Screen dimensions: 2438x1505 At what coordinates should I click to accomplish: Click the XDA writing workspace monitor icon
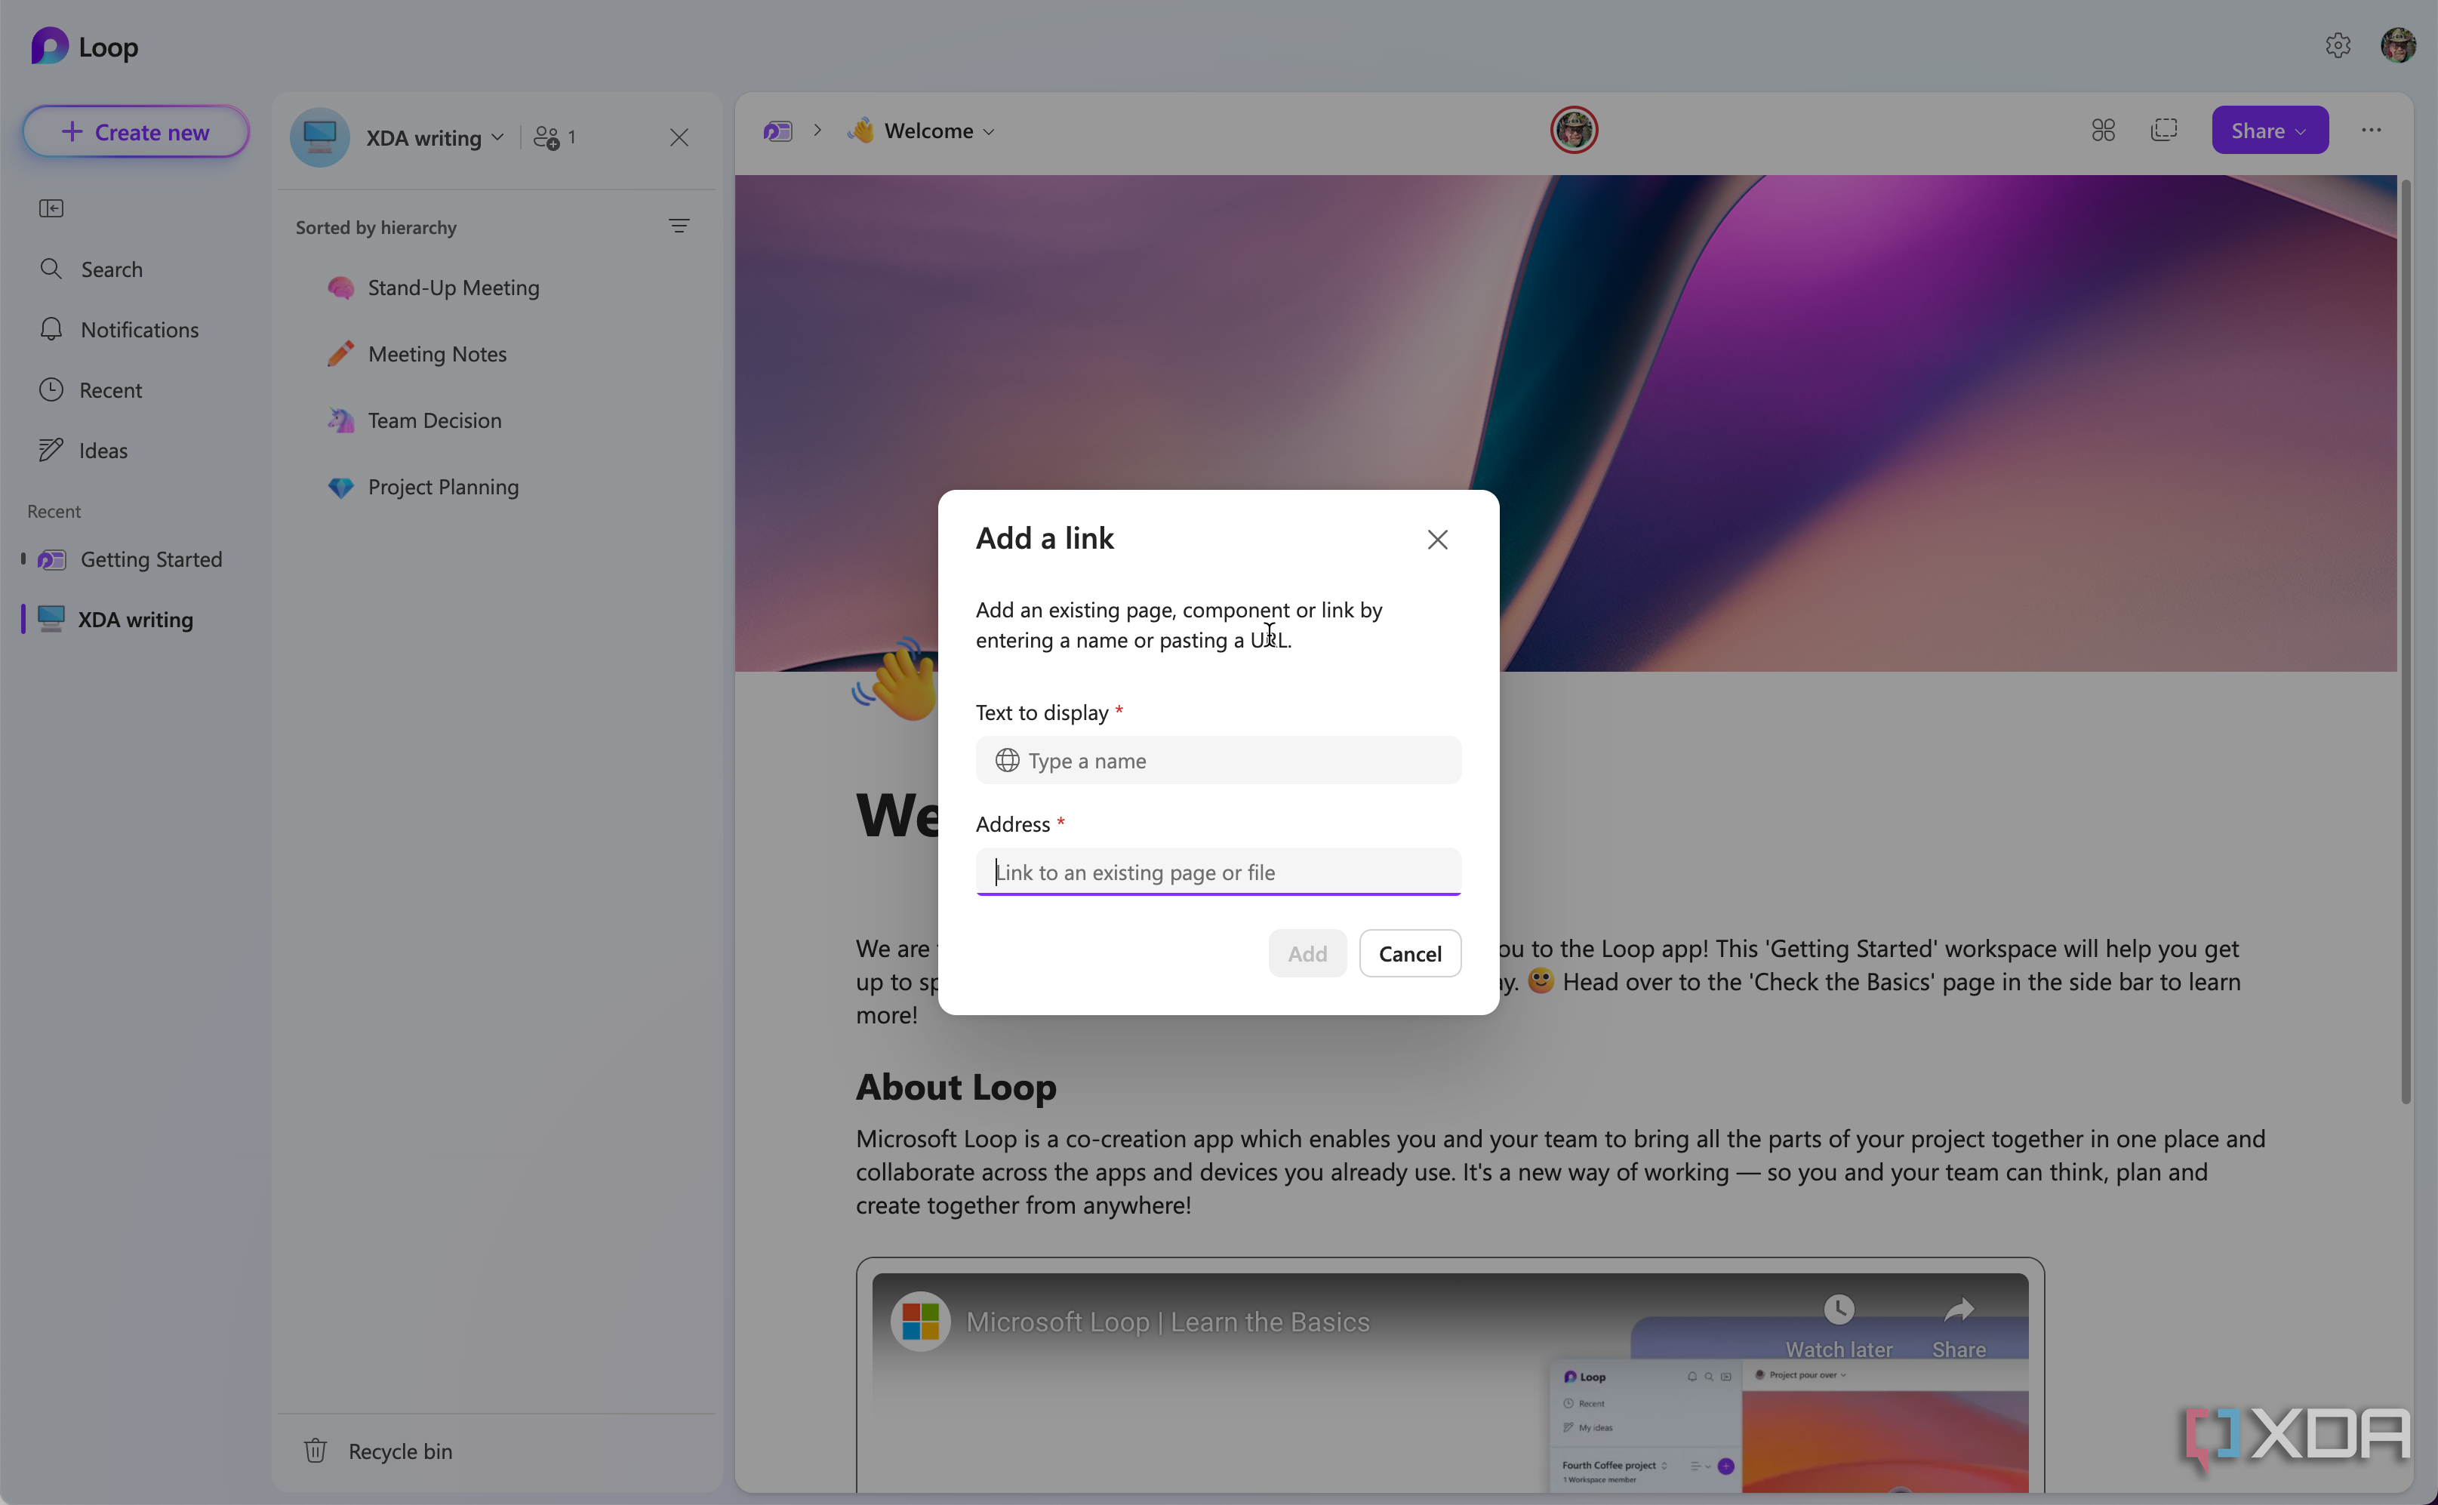click(319, 137)
